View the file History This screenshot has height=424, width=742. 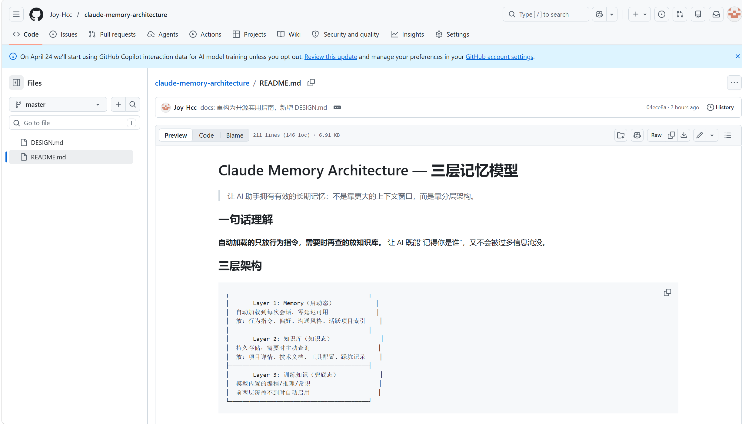[720, 107]
